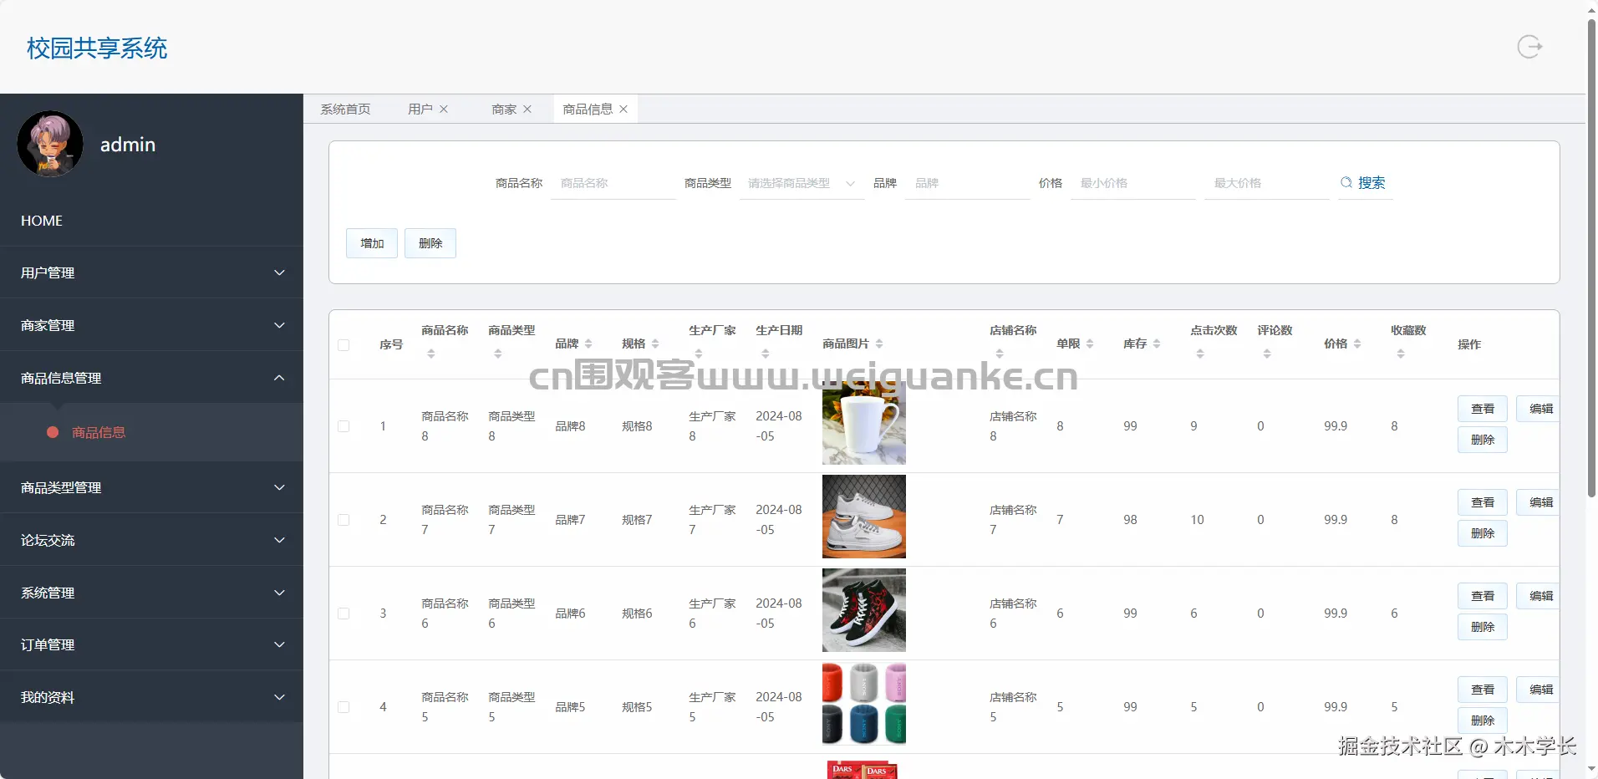Viewport: 1598px width, 779px height.
Task: Sort the 点击次数 column
Action: tap(1200, 353)
